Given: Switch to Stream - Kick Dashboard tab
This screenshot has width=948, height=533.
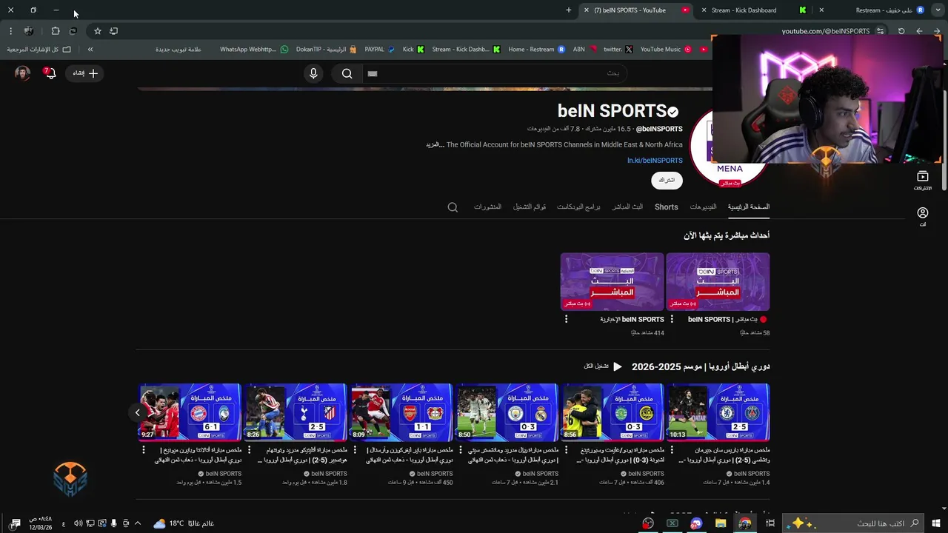Looking at the screenshot, I should (x=744, y=10).
